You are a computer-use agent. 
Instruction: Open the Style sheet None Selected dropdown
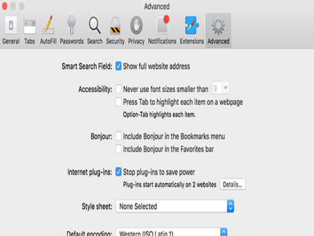point(175,206)
